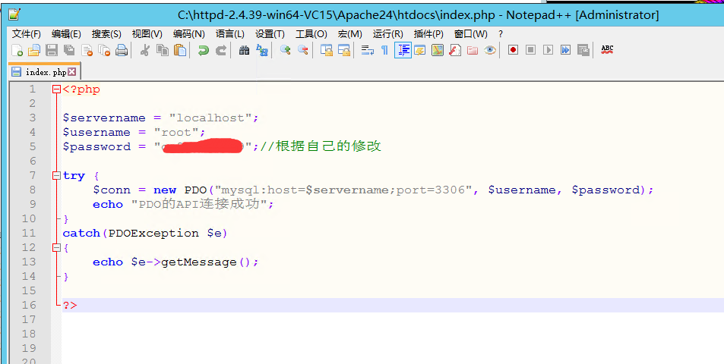This screenshot has width=724, height=364.
Task: Open Find with the binoculars icon
Action: click(244, 50)
